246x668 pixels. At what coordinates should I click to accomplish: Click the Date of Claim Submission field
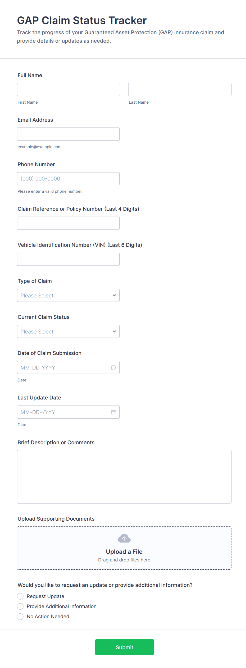pos(63,367)
